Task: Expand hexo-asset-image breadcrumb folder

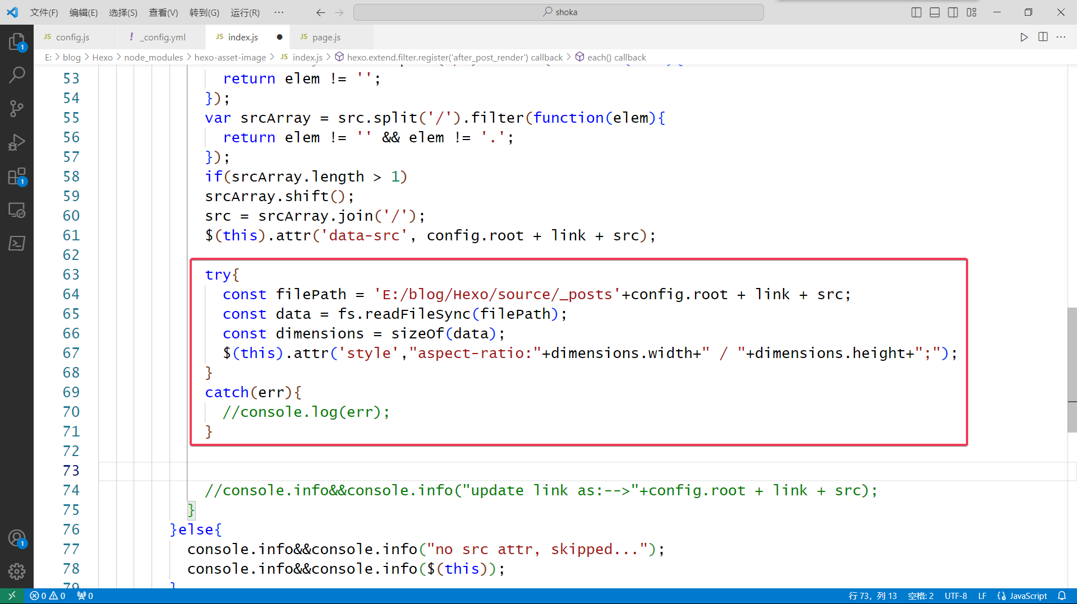Action: point(230,57)
